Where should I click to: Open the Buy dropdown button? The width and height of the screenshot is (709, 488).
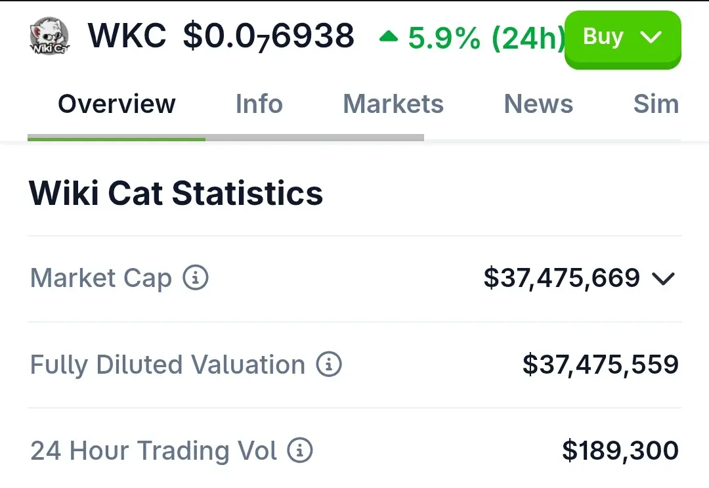[622, 38]
